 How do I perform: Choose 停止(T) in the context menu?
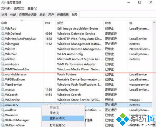pos(63,113)
